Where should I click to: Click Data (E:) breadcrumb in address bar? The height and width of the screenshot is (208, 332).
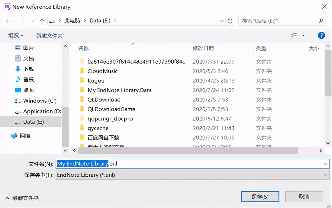point(100,21)
